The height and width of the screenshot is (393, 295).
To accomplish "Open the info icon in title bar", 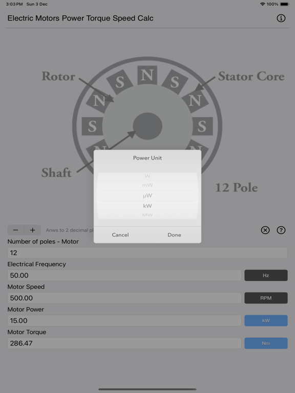I will tap(281, 18).
